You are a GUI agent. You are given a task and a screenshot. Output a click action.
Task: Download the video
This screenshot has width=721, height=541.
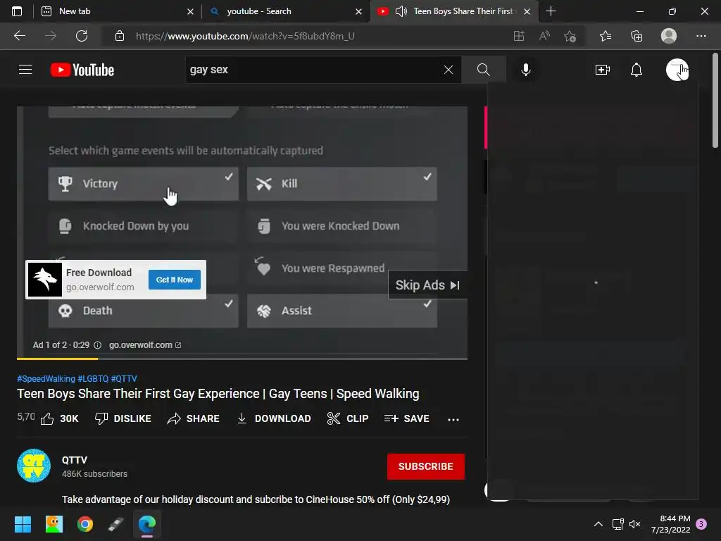click(x=274, y=418)
